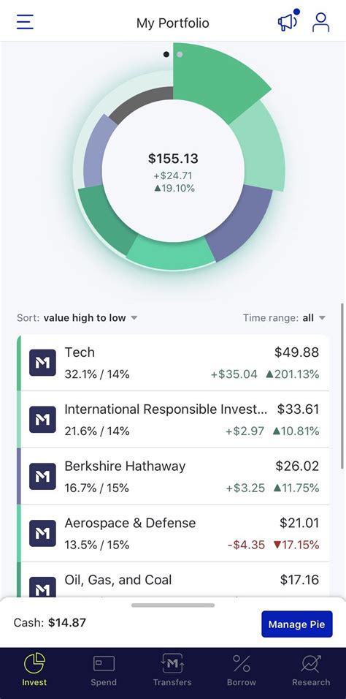The width and height of the screenshot is (346, 699).
Task: Select the first page indicator dot
Action: coord(166,54)
